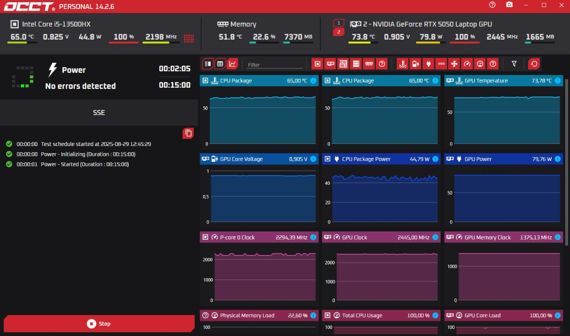Take a screenshot with the camera icon
This screenshot has width=570, height=336.
click(x=509, y=5)
